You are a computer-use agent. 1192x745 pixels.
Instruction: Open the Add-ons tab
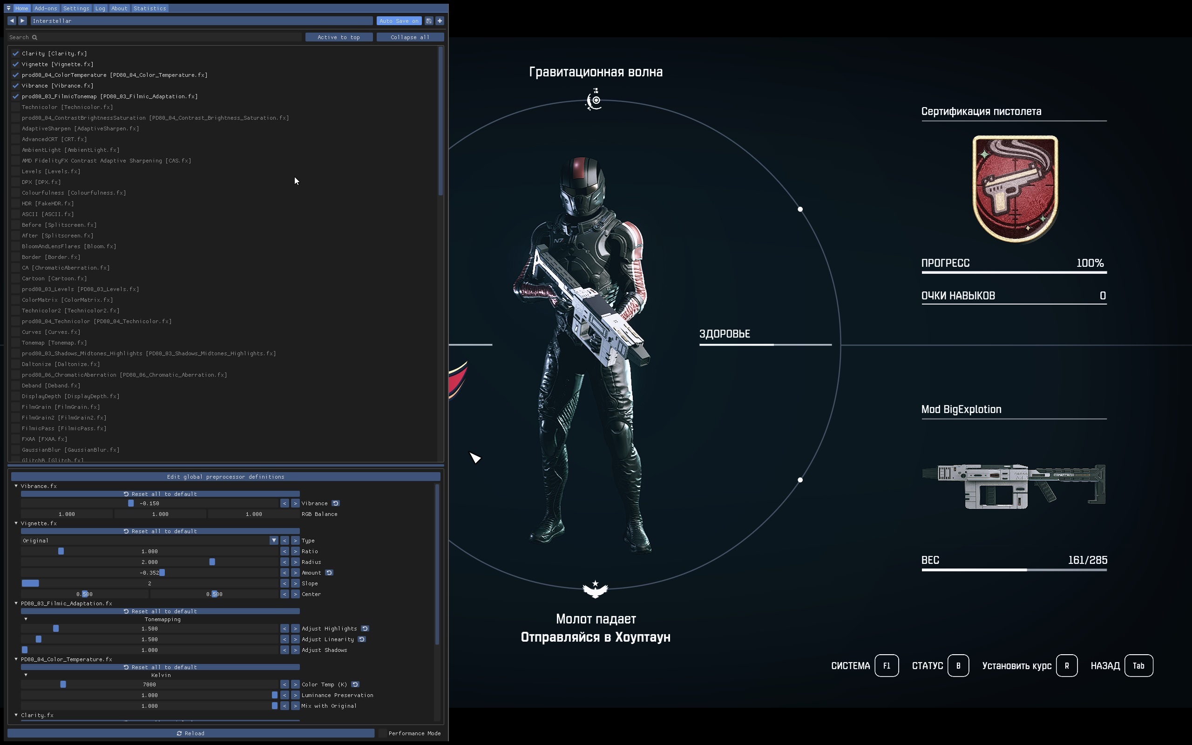(46, 8)
